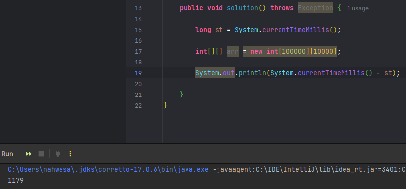
Task: Click line number 13 in gutter
Action: [x=138, y=8]
